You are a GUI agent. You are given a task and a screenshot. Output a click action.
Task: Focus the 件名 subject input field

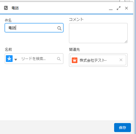(x=34, y=28)
